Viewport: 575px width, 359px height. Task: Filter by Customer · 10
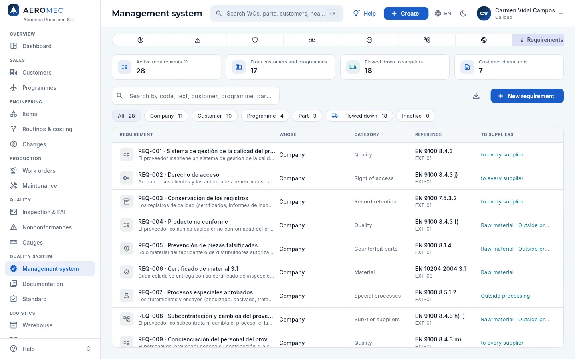coord(214,116)
